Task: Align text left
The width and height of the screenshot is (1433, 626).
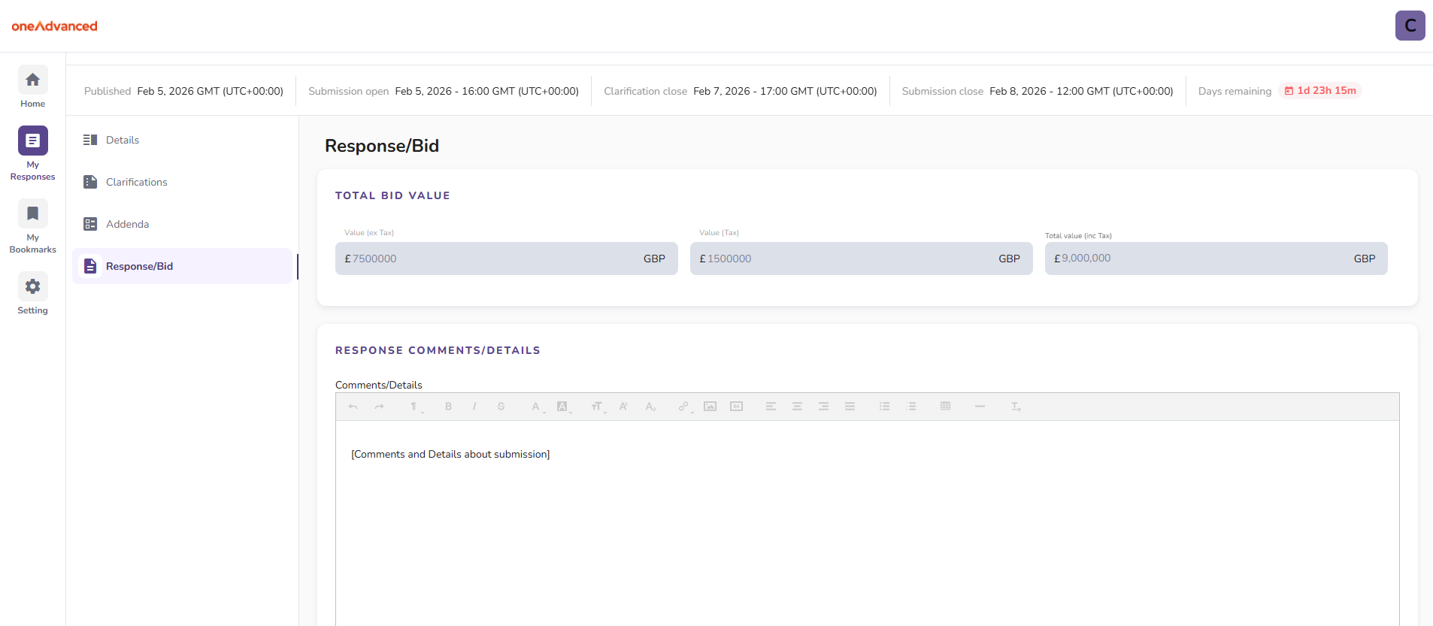Action: (771, 407)
